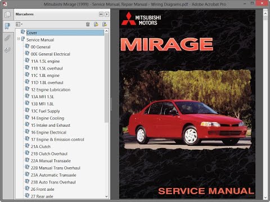Open the bookmark options menu dropdown
The height and width of the screenshot is (202, 270).
click(19, 24)
